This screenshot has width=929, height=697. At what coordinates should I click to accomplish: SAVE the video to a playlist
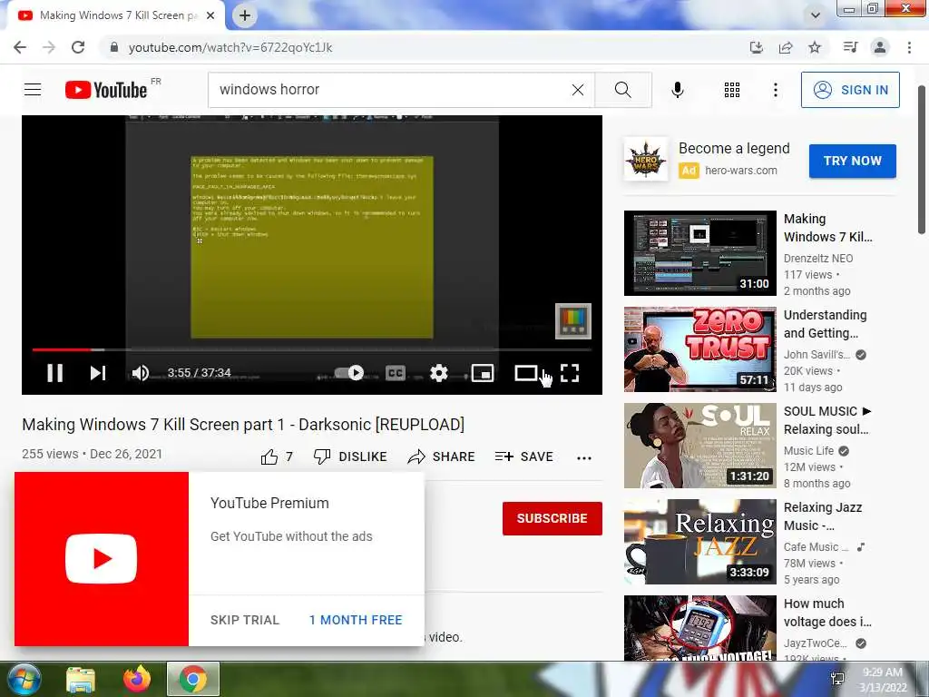pos(523,457)
